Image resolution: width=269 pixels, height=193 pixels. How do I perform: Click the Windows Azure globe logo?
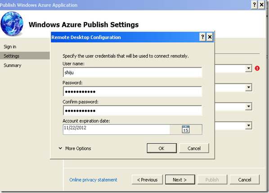click(12, 24)
